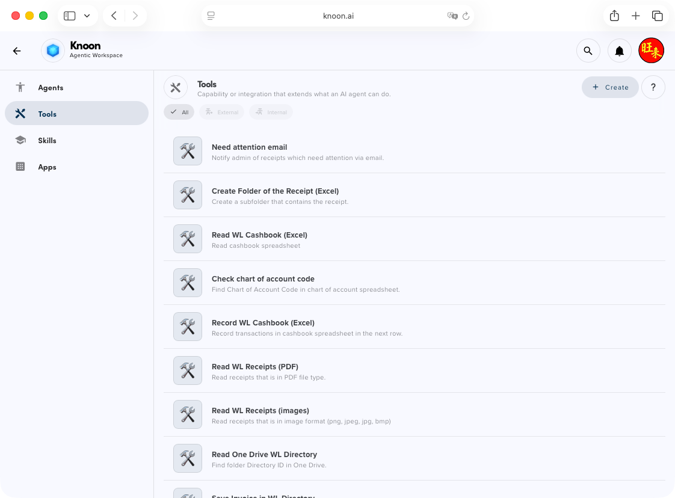
Task: Click the back arrow below the toolbar
Action: pyautogui.click(x=17, y=51)
